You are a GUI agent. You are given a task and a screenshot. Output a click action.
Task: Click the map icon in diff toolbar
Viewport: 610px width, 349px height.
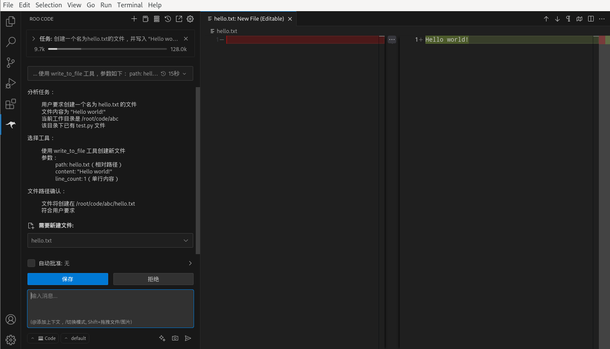click(x=580, y=19)
